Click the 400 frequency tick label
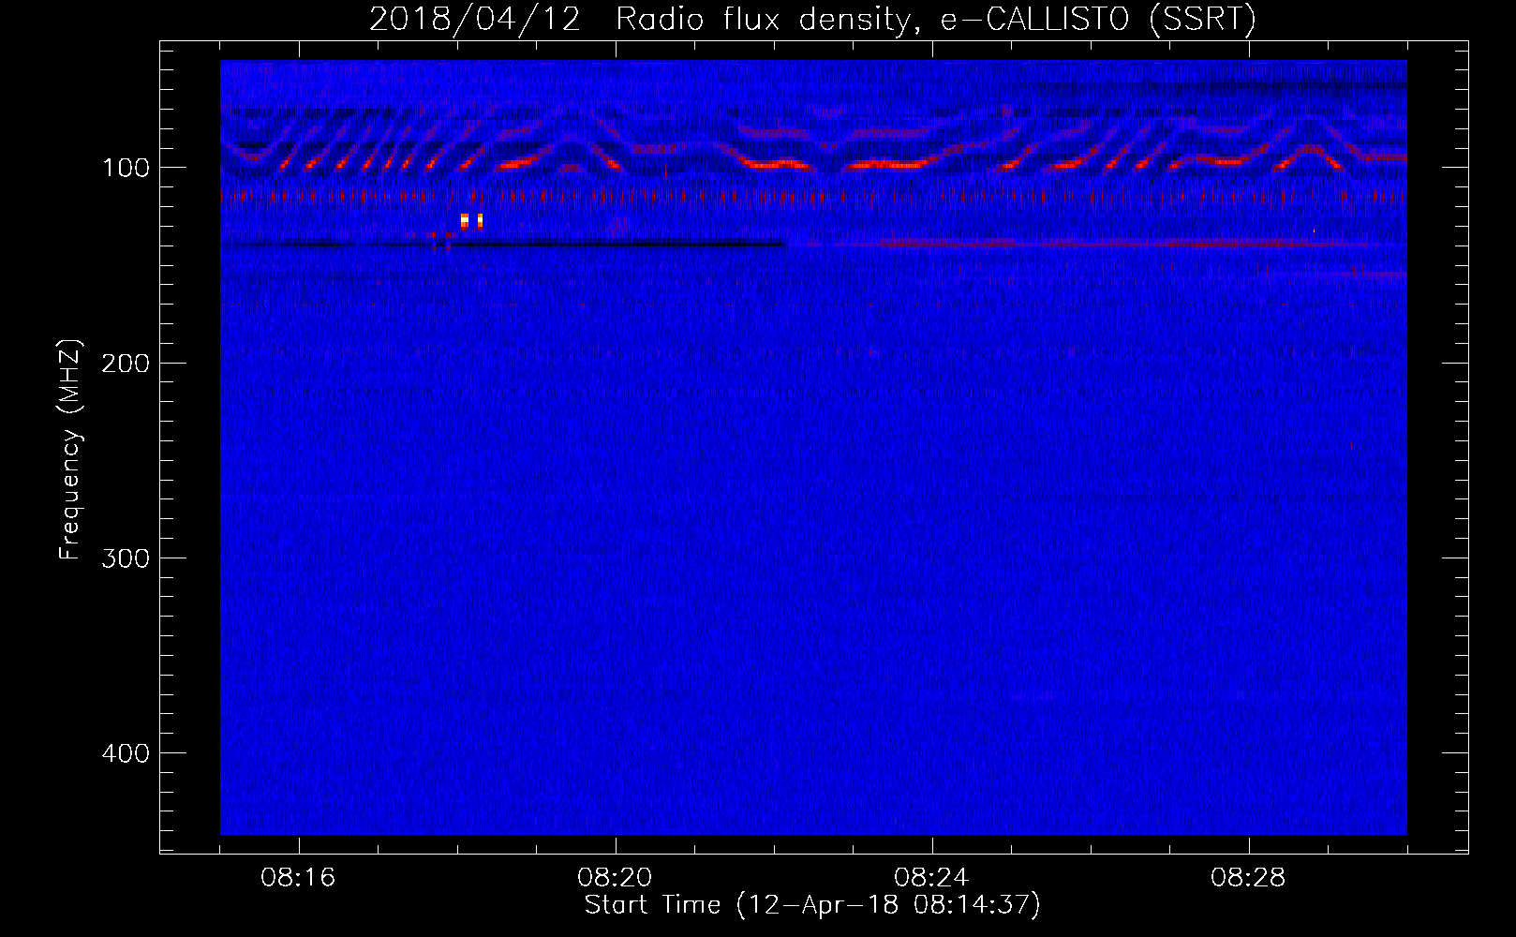The height and width of the screenshot is (937, 1516). (126, 752)
